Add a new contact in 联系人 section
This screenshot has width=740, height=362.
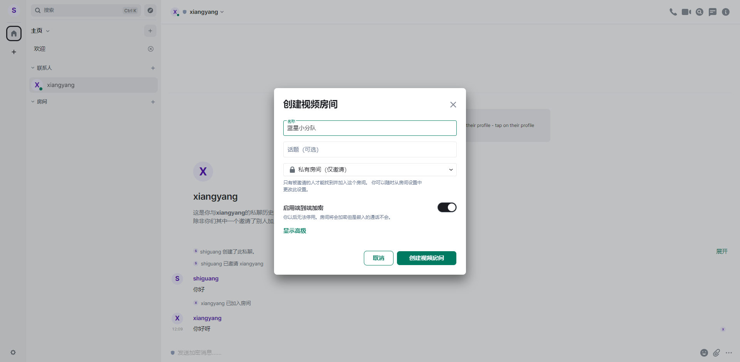(x=153, y=68)
